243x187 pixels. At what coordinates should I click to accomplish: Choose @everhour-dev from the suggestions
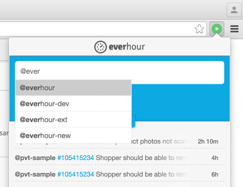coord(73,104)
